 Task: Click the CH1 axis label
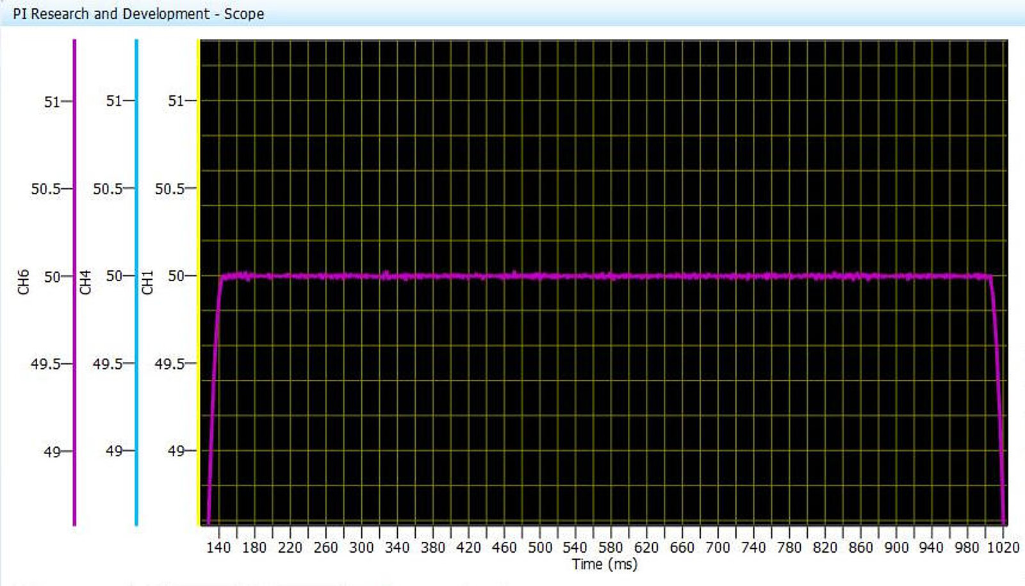(x=147, y=282)
